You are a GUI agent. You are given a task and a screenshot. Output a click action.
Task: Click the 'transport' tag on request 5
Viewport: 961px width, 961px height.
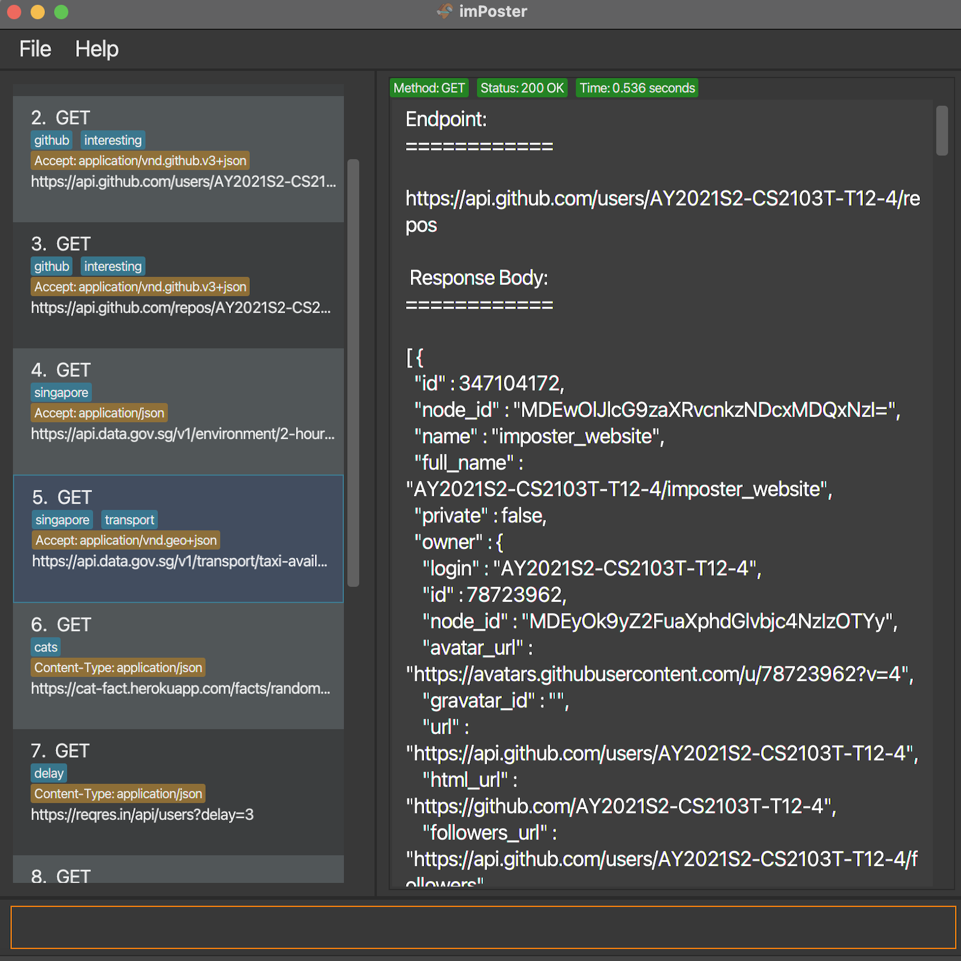tap(129, 520)
